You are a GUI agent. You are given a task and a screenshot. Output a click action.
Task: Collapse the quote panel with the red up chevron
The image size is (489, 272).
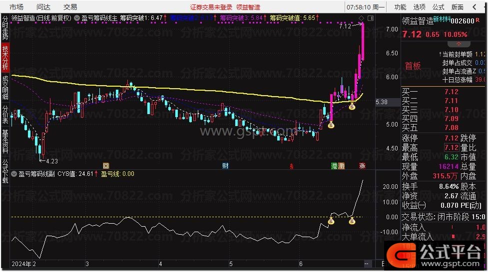click(459, 44)
